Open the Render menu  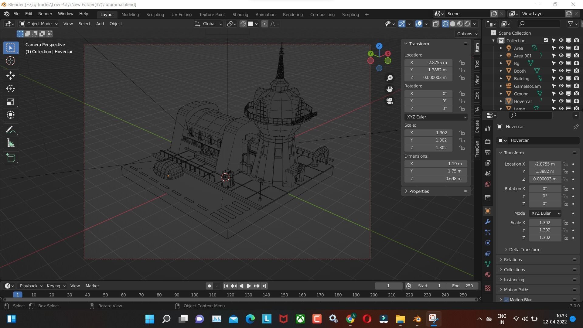point(45,14)
